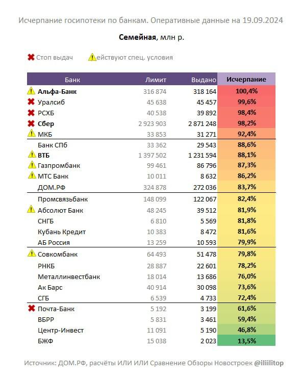The image size is (301, 378).
Task: Click warning icon beside Газпромбанк
Action: [x=32, y=165]
